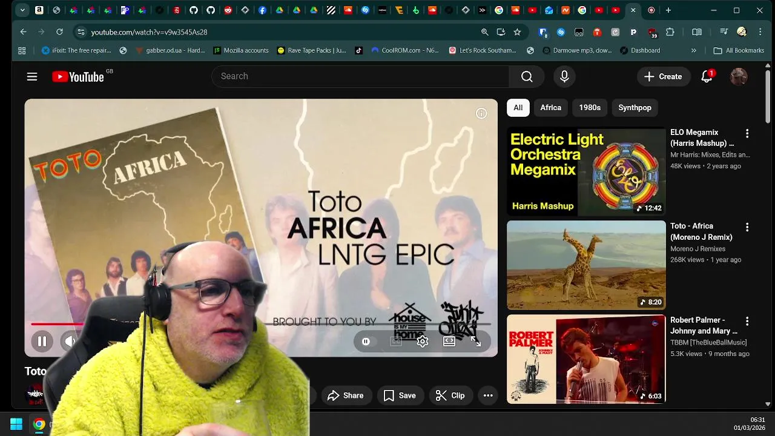Open the zoom magnifier icon in address bar
The width and height of the screenshot is (775, 436).
point(484,31)
